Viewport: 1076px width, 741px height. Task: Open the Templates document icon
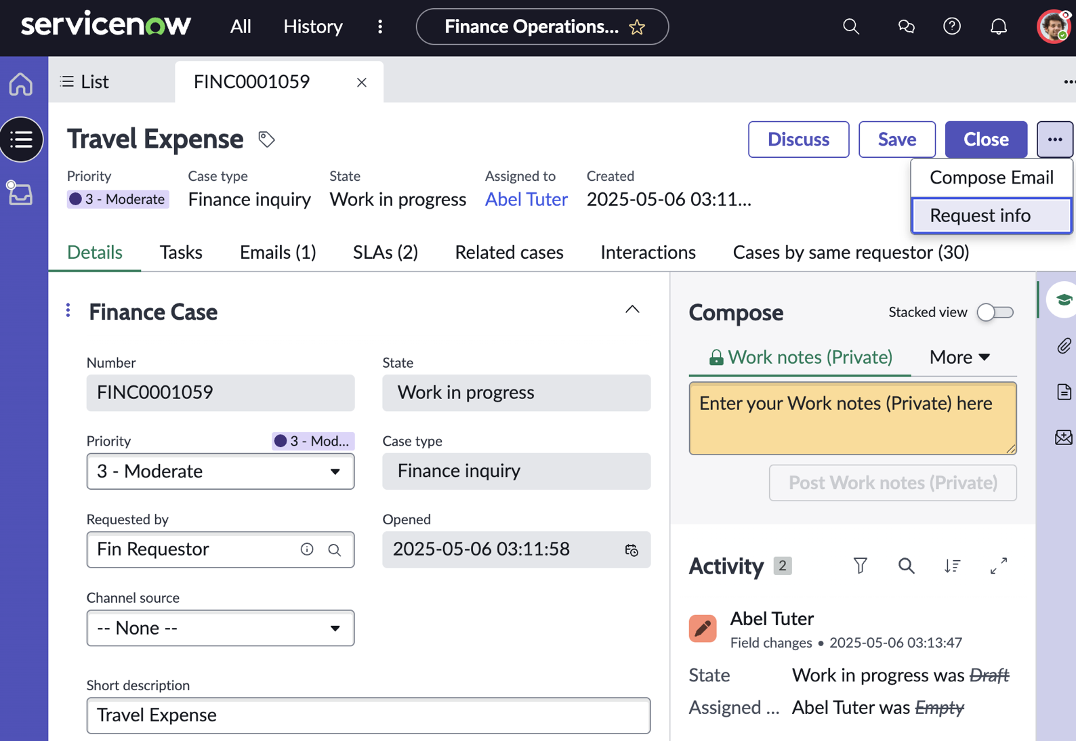click(1064, 391)
